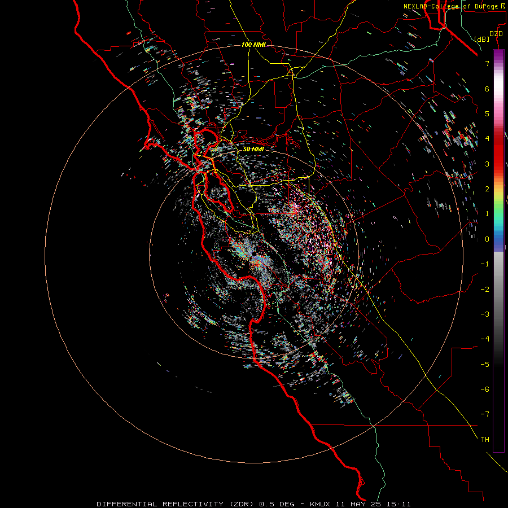Click the "11 MAY 25" date in footer
Viewport: 508px width, 508px height.
pyautogui.click(x=360, y=504)
